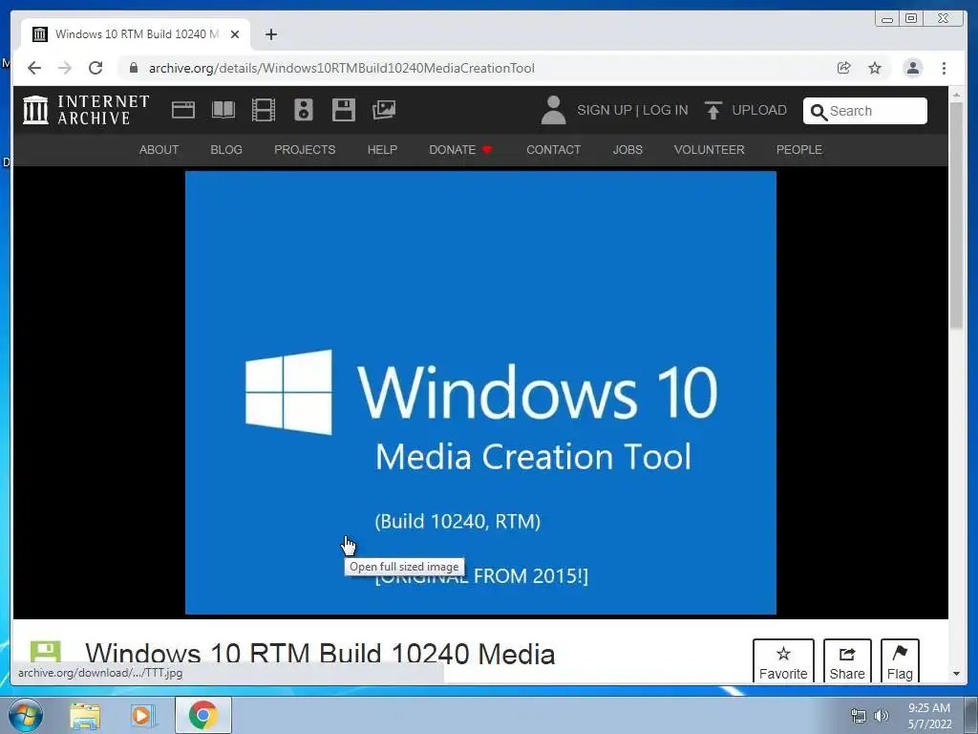Click the volume icon in the system tray
This screenshot has height=734, width=978.
(x=882, y=716)
